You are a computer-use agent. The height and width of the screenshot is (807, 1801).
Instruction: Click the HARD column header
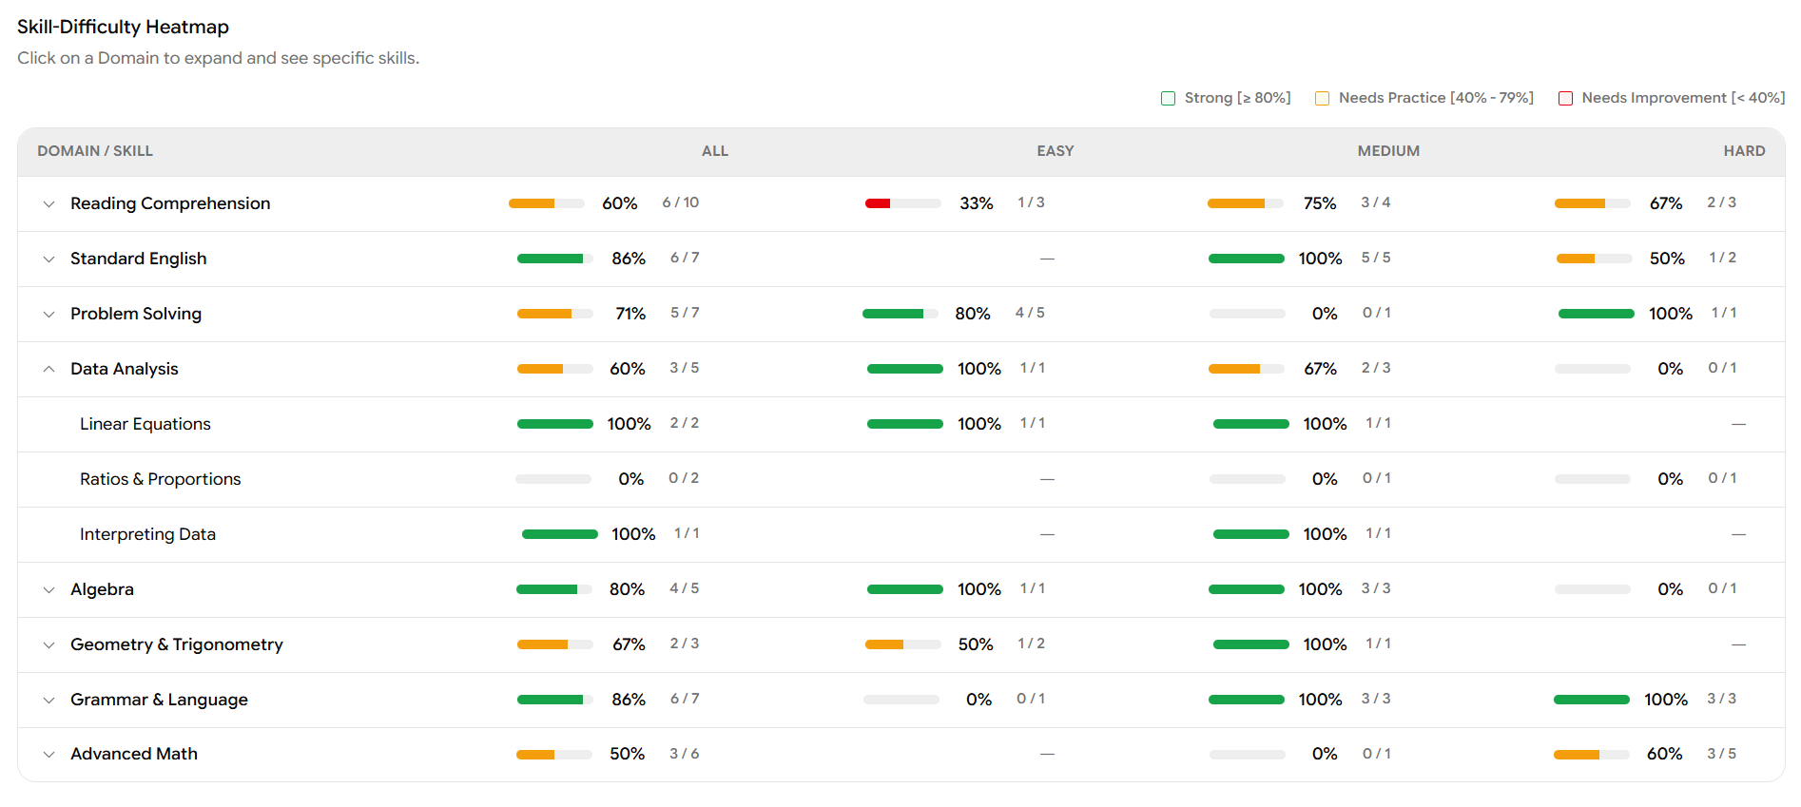1744,151
